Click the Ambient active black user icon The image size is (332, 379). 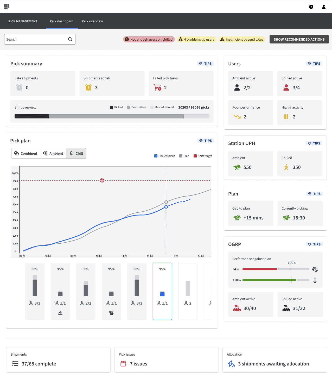coord(237,87)
